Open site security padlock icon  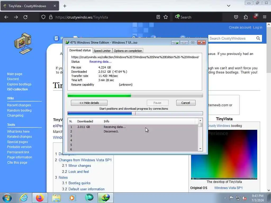[51, 17]
